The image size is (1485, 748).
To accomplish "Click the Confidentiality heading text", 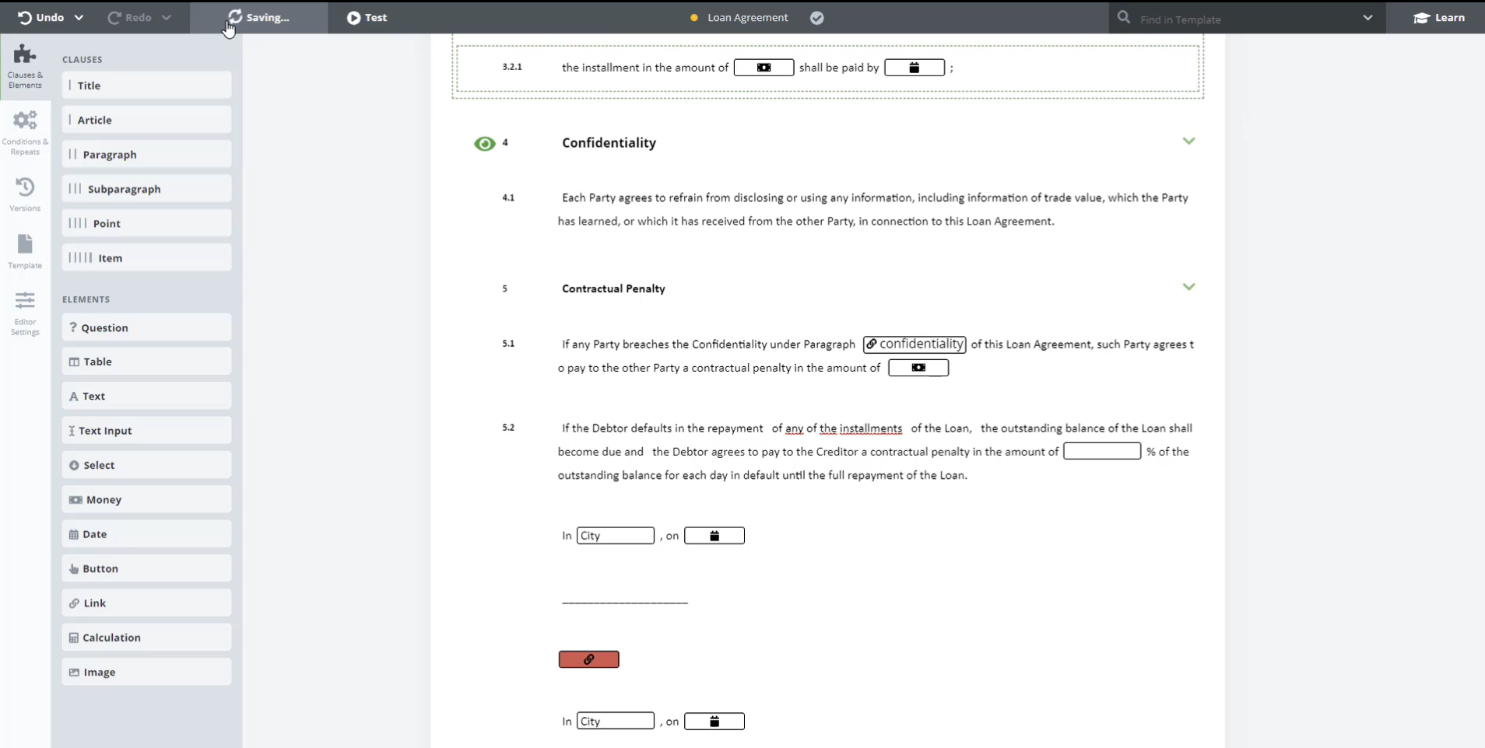I will pyautogui.click(x=609, y=143).
